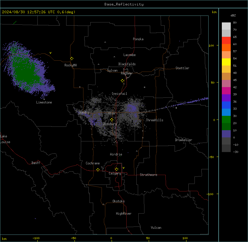Click the dBZ legend heading

(233, 15)
